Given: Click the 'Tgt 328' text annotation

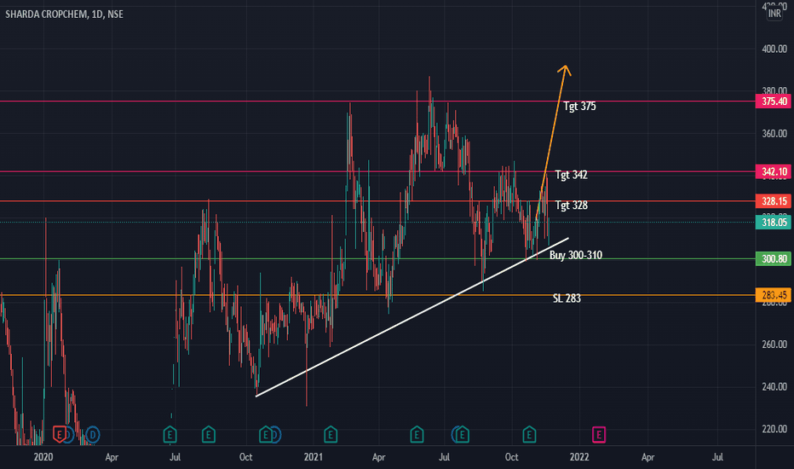Looking at the screenshot, I should (571, 206).
